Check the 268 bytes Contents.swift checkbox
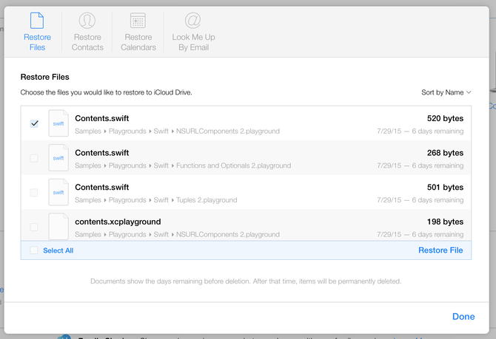 click(34, 158)
